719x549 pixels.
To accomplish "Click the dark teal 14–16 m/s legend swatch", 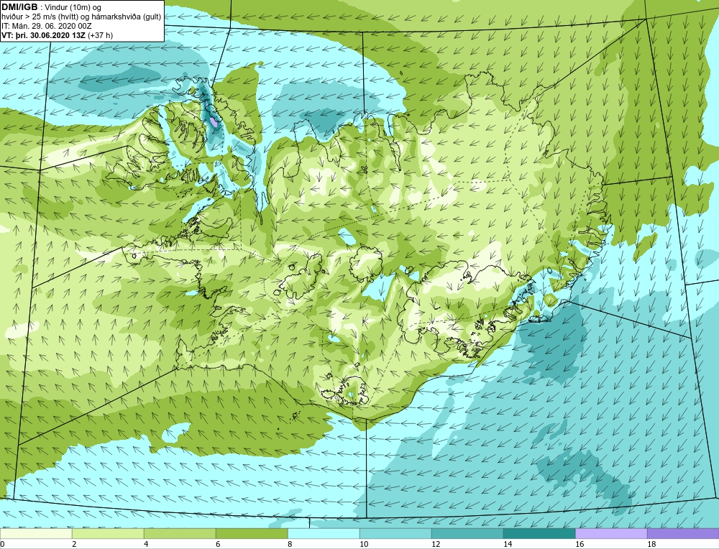I will [539, 533].
